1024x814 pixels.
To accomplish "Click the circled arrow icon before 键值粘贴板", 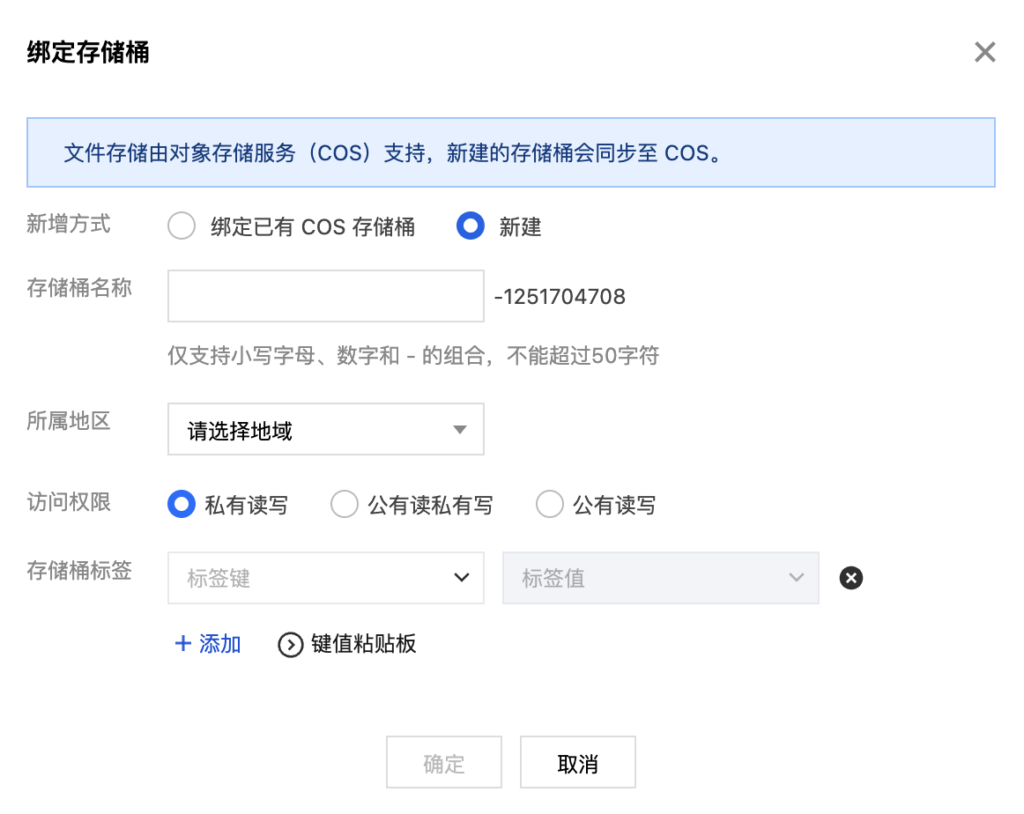I will tap(290, 645).
